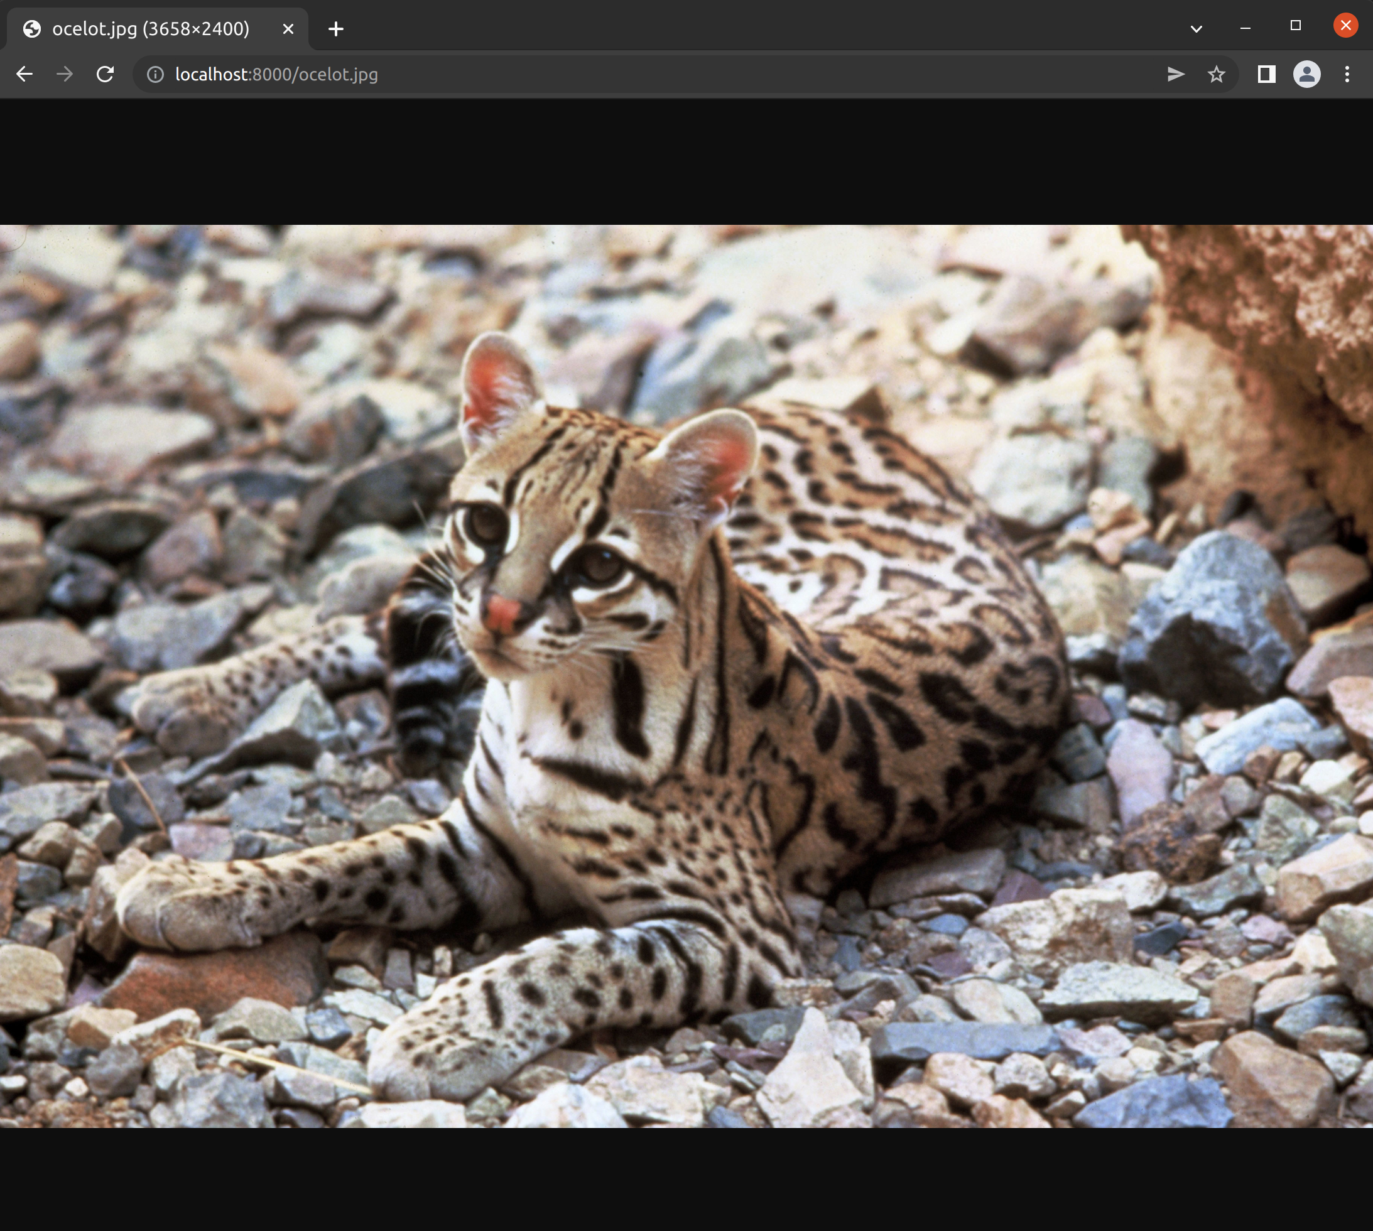Open the user profile avatar menu
Viewport: 1373px width, 1231px height.
point(1306,74)
